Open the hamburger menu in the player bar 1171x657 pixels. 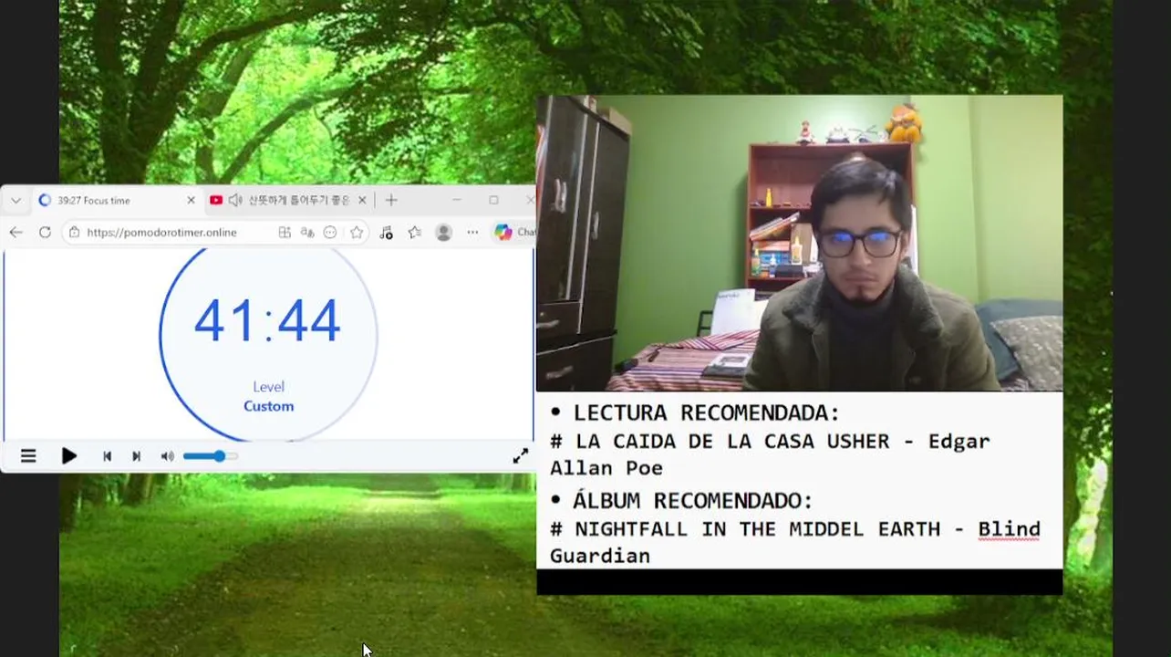click(28, 456)
